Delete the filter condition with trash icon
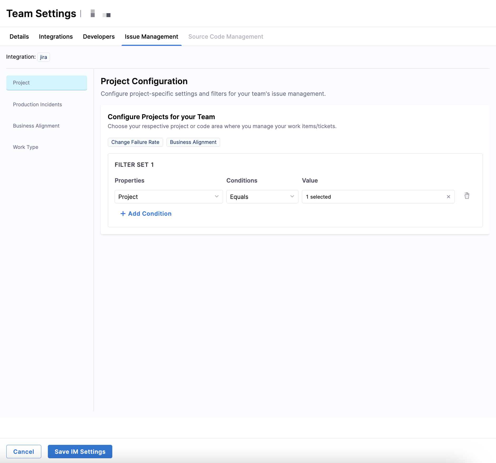Image resolution: width=496 pixels, height=463 pixels. point(467,196)
